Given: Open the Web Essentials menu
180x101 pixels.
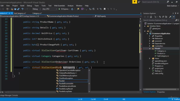Looking at the screenshot, I should pos(59,6).
